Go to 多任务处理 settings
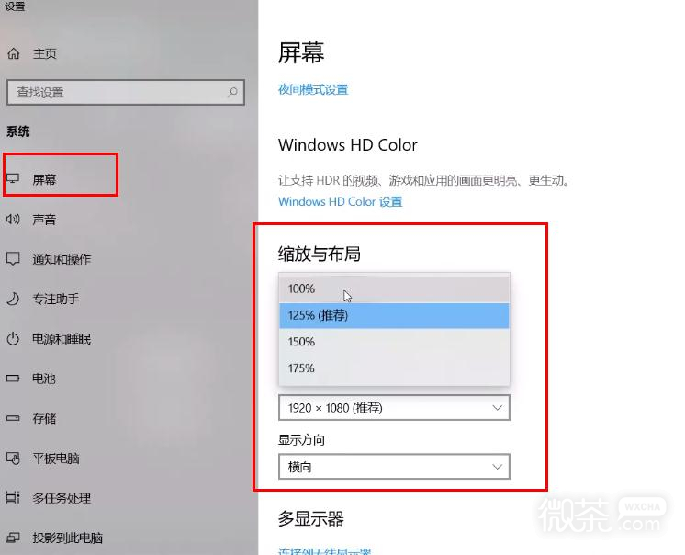Viewport: 685px width, 555px height. tap(62, 498)
